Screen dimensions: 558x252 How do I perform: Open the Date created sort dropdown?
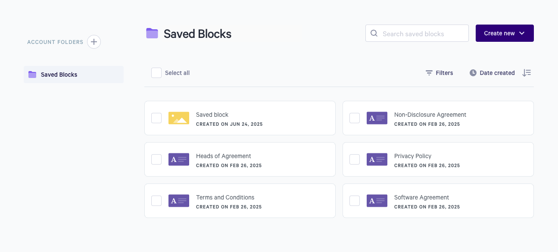point(492,73)
